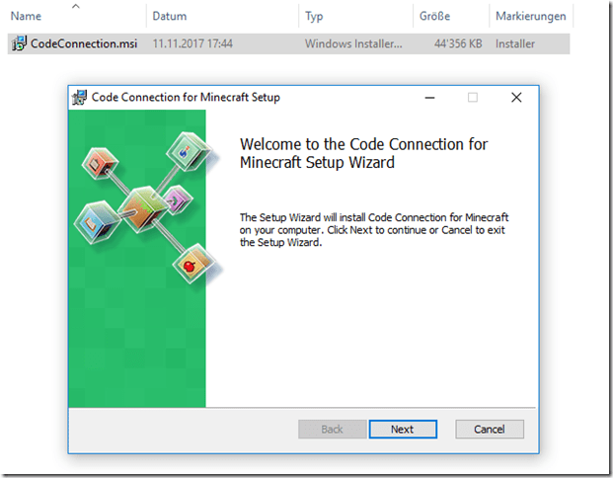This screenshot has width=613, height=478.
Task: Minimize the Setup wizard window
Action: tap(429, 97)
